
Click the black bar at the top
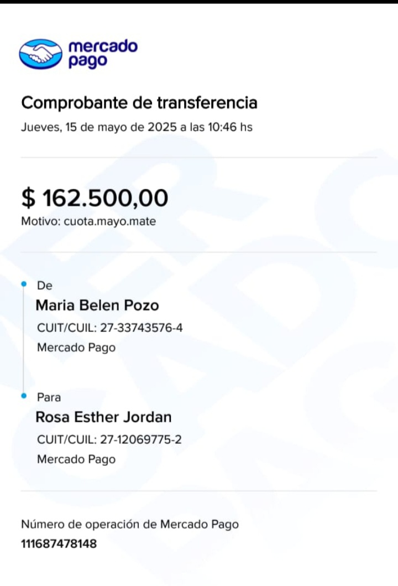pos(199,2)
